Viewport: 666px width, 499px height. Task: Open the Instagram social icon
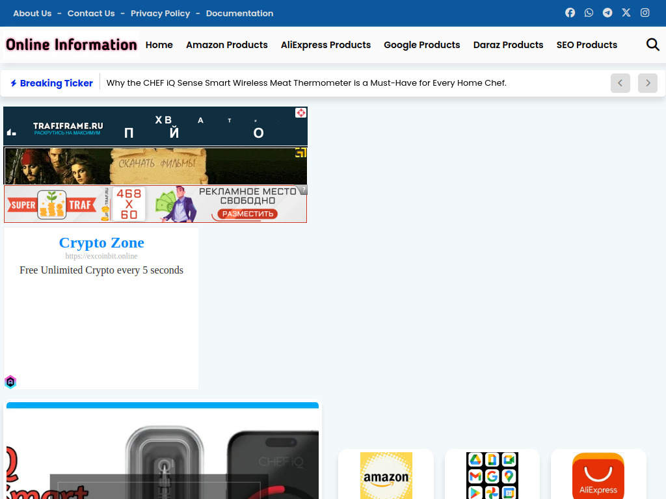tap(645, 13)
